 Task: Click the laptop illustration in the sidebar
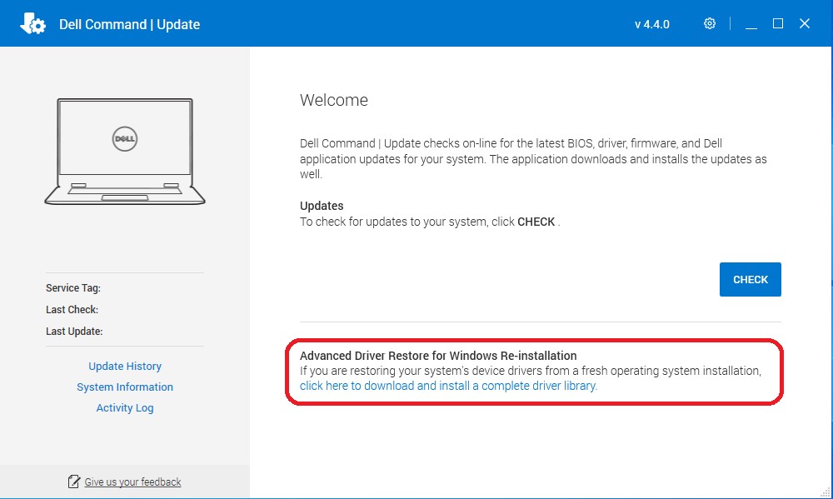(x=125, y=150)
